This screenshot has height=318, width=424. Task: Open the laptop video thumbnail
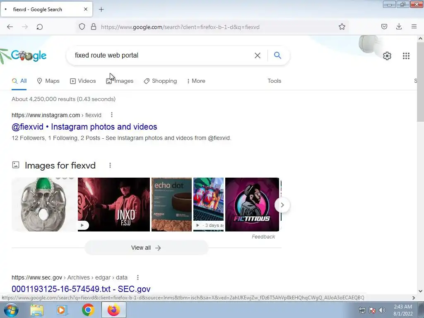click(209, 205)
